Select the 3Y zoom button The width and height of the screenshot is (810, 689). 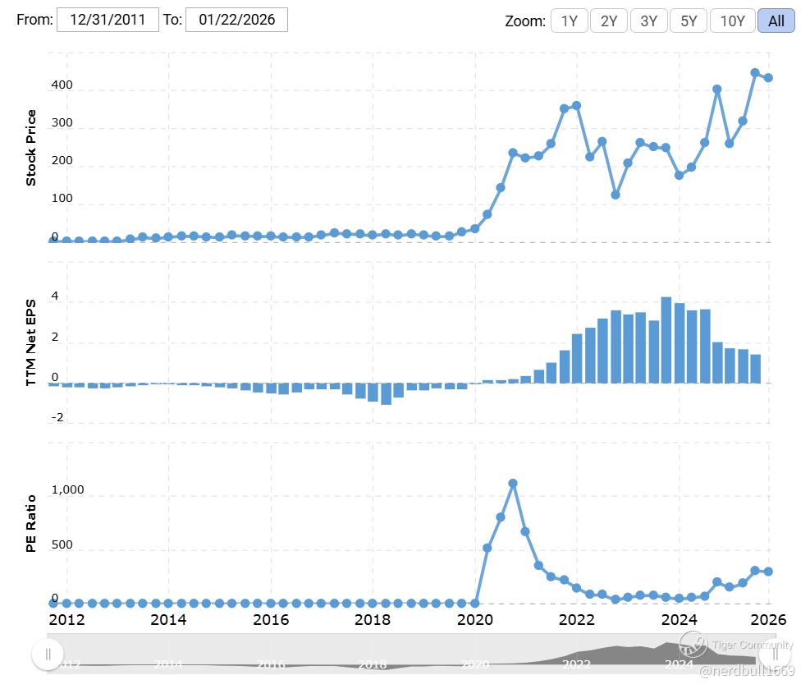coord(649,21)
